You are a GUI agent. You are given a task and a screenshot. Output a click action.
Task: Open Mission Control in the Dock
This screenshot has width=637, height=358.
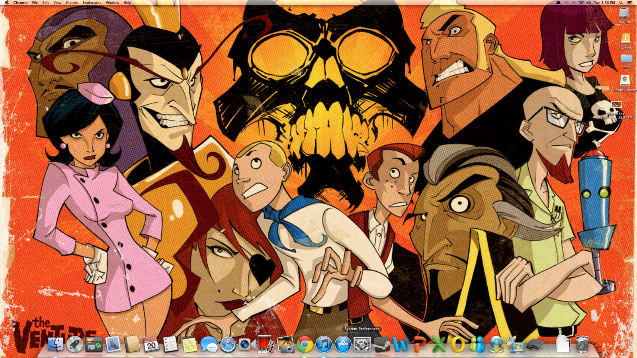pos(94,344)
